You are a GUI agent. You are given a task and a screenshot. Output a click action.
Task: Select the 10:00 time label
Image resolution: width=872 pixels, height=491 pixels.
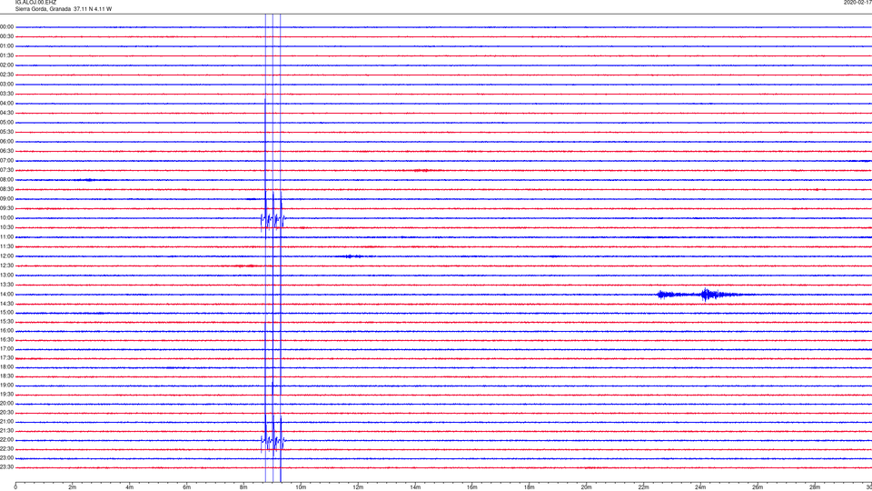[x=6, y=218]
